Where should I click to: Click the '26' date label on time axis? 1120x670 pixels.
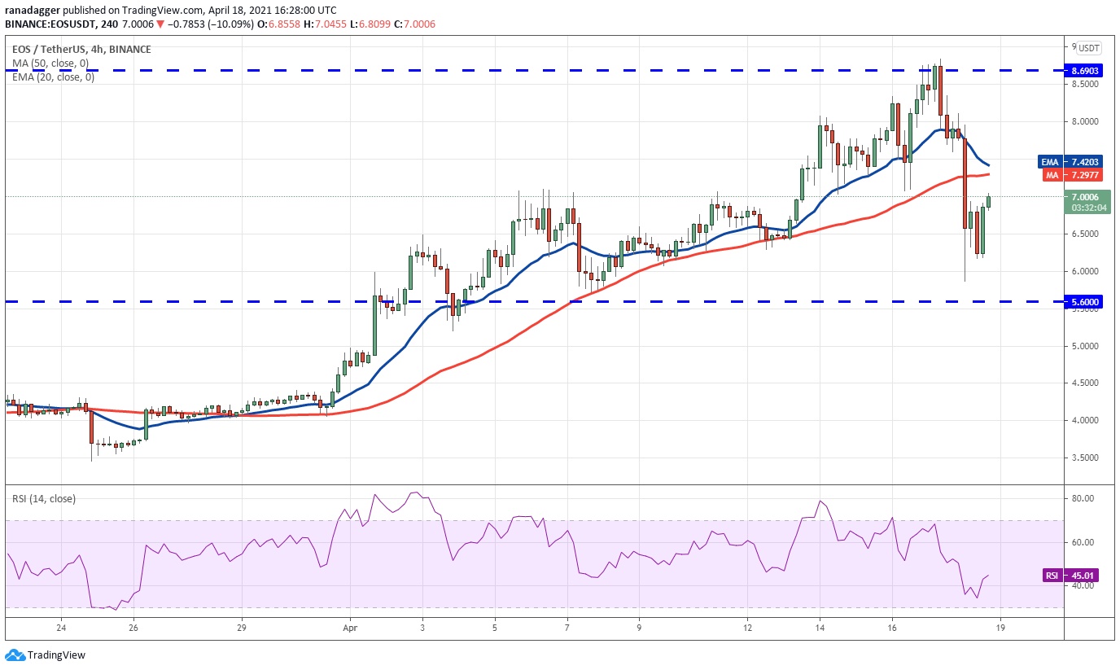133,628
